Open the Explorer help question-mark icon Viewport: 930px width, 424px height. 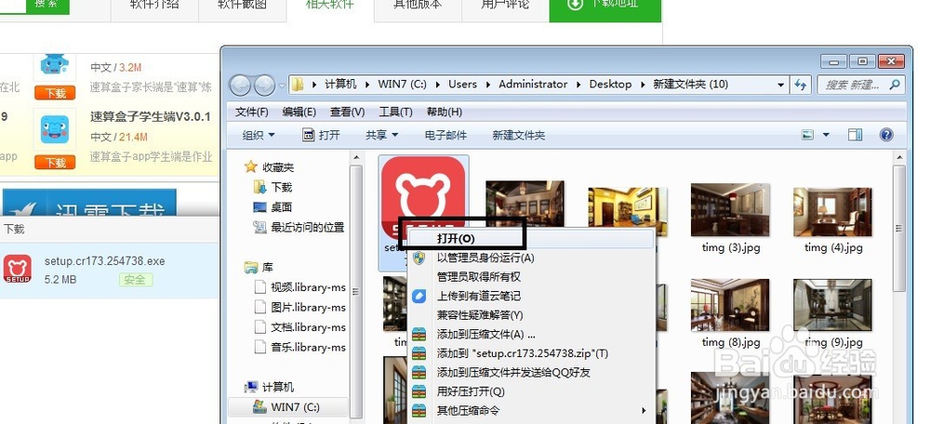click(x=886, y=135)
